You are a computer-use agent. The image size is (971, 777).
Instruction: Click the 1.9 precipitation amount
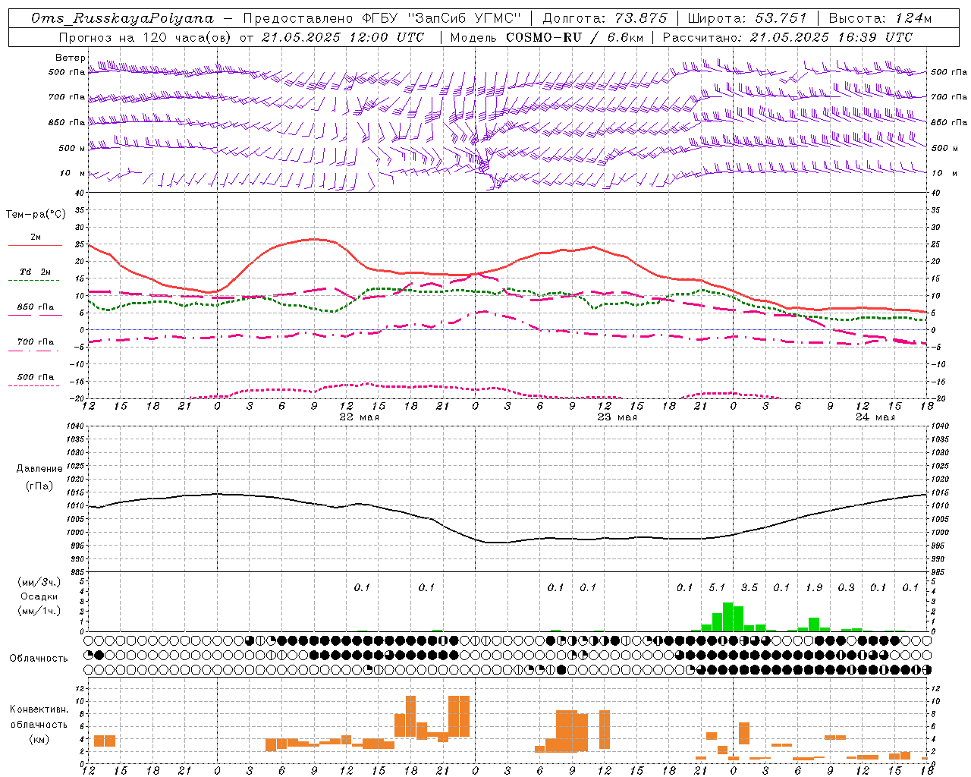coord(814,587)
